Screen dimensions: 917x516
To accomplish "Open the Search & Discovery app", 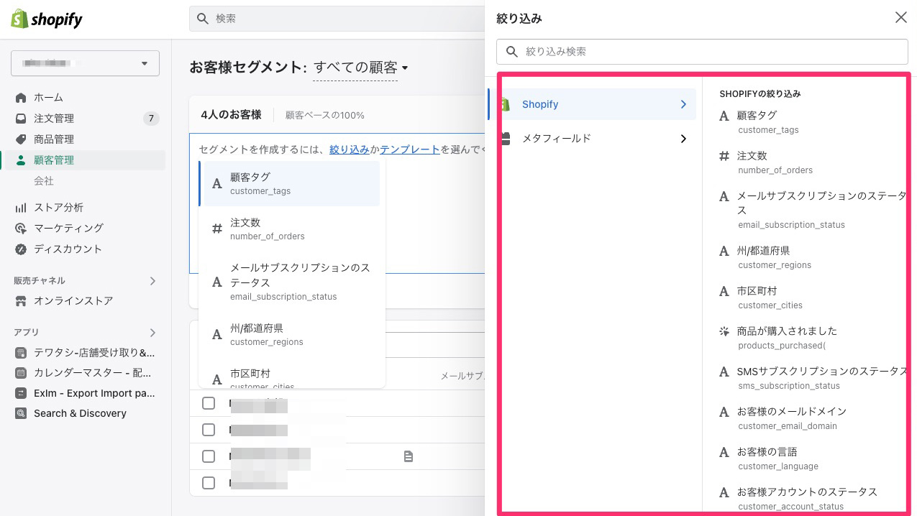I will (80, 413).
